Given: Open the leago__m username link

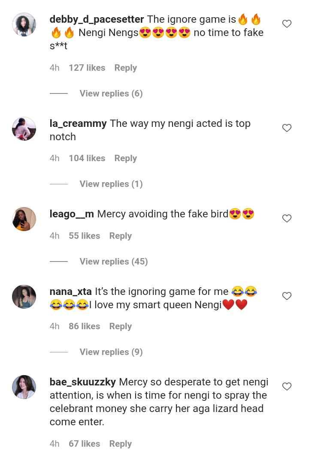Looking at the screenshot, I should pyautogui.click(x=72, y=214).
